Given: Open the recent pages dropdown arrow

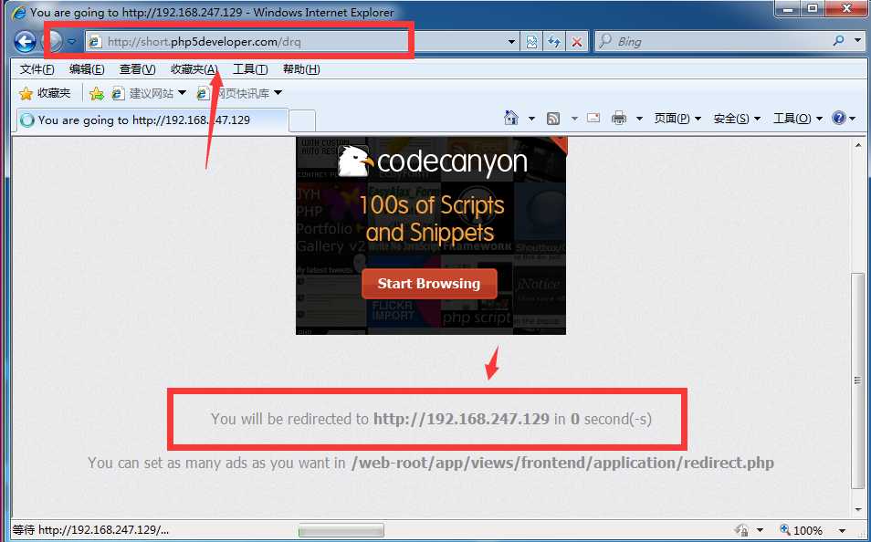Looking at the screenshot, I should [x=71, y=42].
